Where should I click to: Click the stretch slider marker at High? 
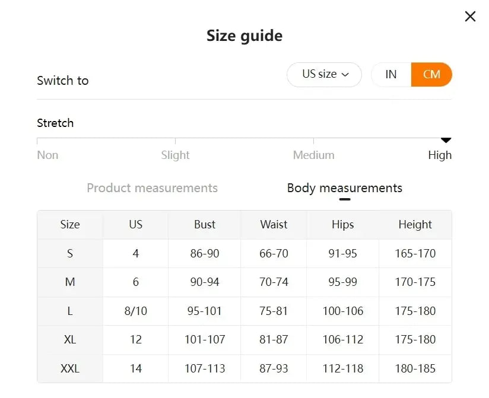(x=446, y=141)
